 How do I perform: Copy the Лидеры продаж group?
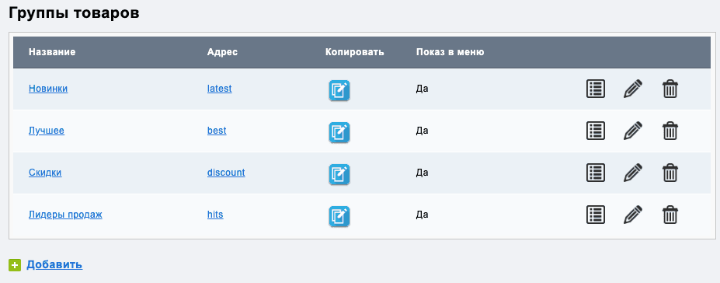[339, 216]
